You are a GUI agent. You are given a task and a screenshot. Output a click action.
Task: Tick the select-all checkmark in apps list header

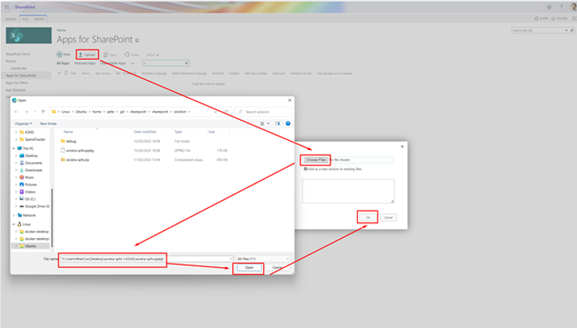59,73
